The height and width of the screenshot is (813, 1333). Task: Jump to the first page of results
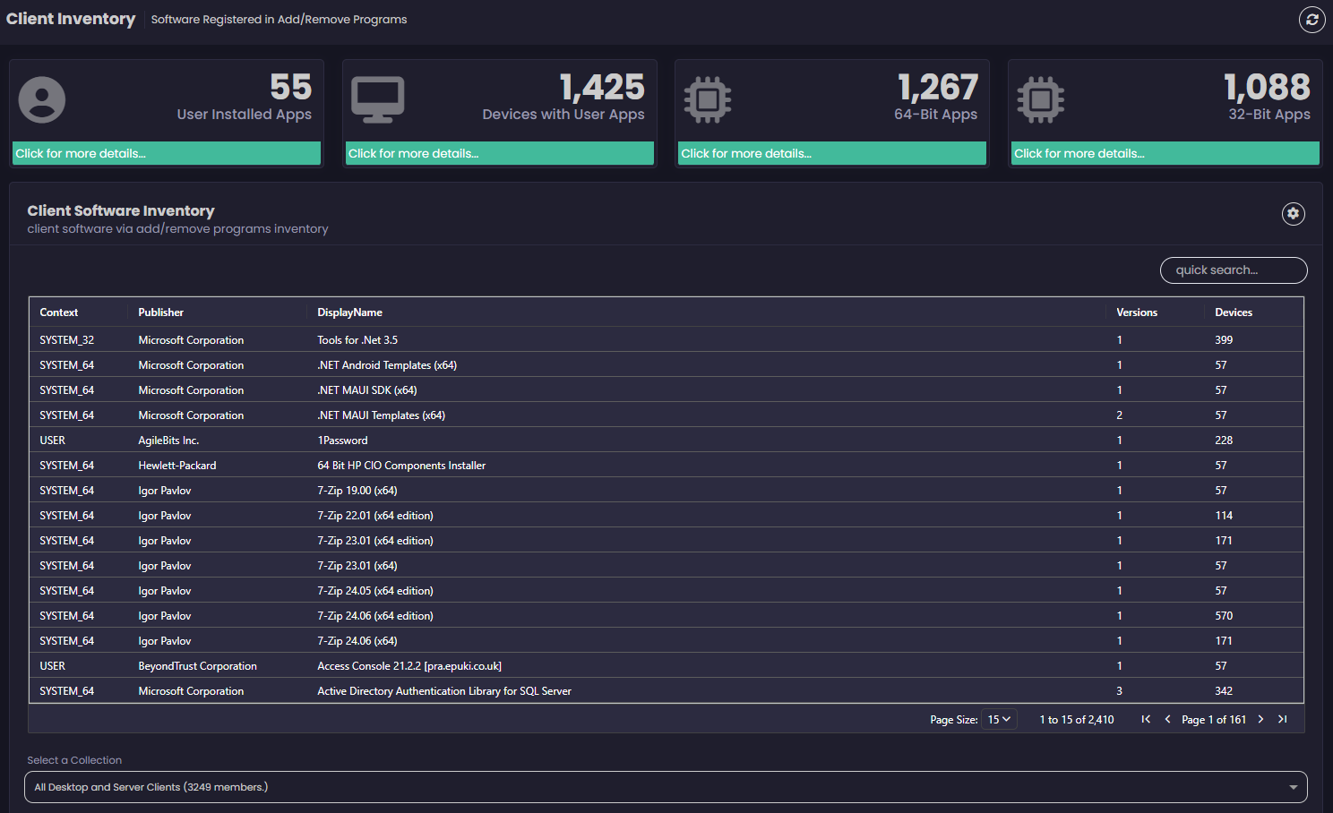tap(1146, 719)
